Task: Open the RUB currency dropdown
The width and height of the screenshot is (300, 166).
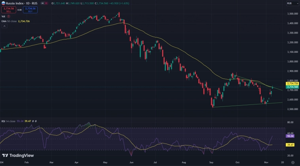Action: point(292,3)
